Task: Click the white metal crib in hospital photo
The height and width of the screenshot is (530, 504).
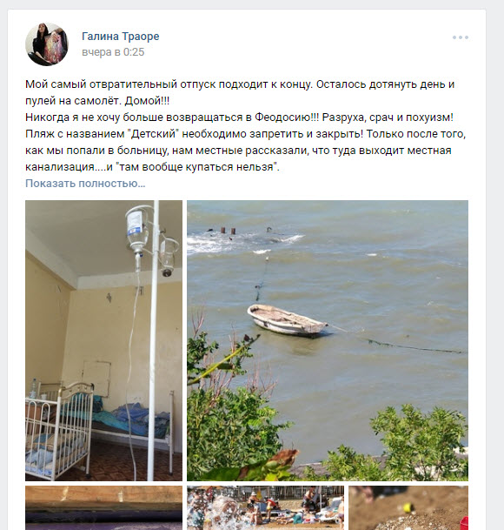Action: (x=59, y=429)
